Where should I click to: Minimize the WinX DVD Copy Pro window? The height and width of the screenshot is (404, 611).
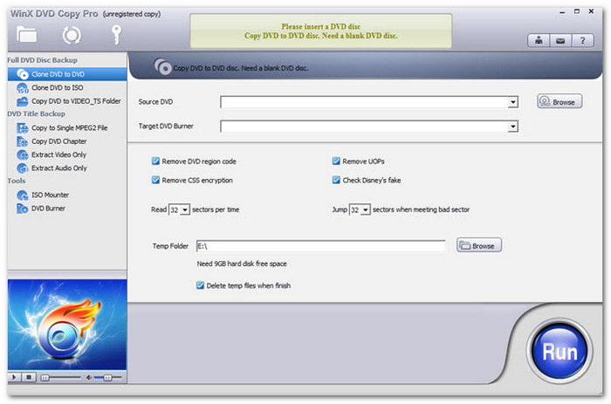point(562,12)
